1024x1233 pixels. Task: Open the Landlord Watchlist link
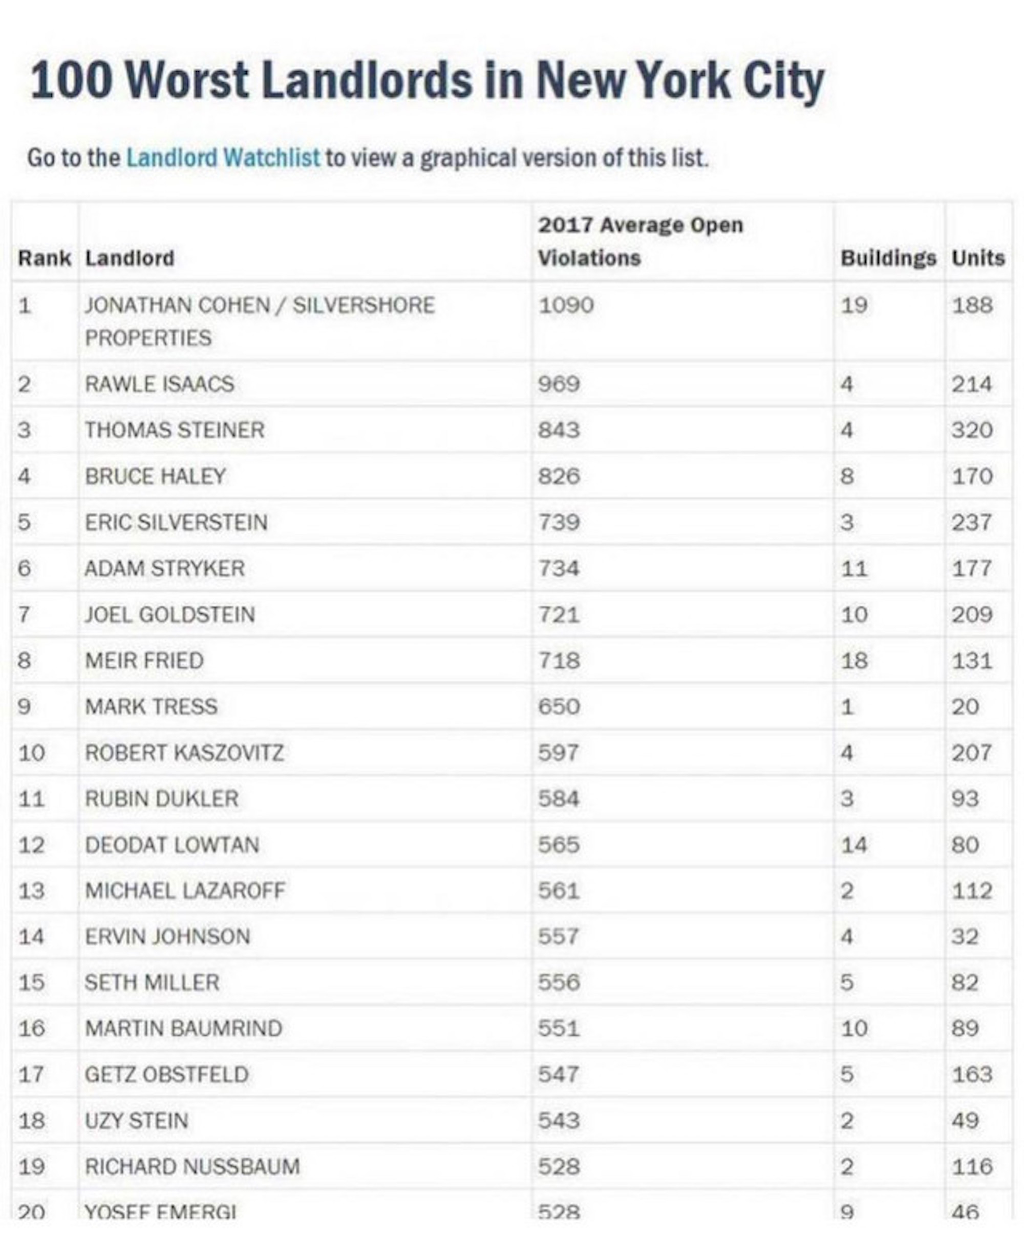pos(223,158)
